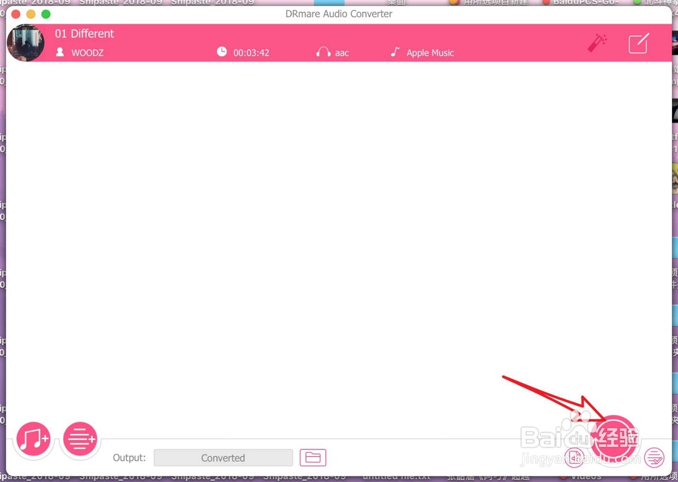Click the add playlist lines-plus button
The height and width of the screenshot is (482, 678).
coord(80,439)
